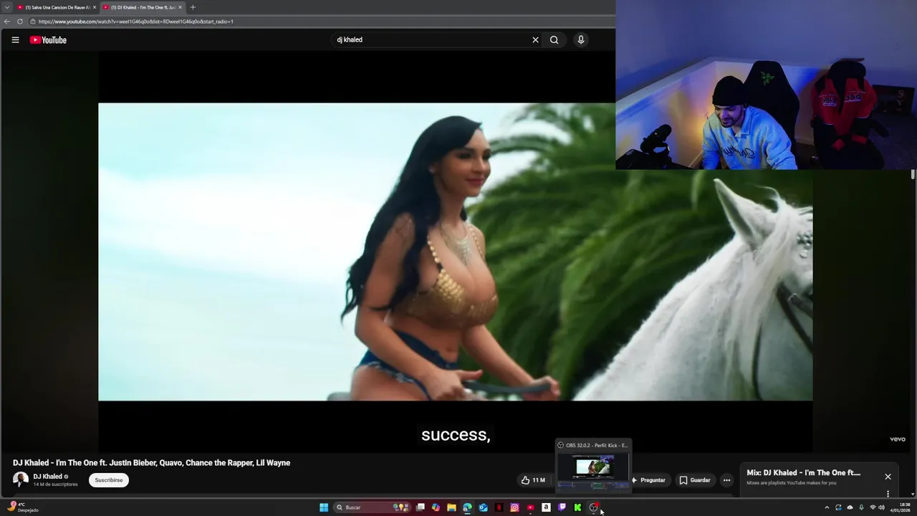View site info via address bar lock icon
The width and height of the screenshot is (917, 516).
click(33, 21)
